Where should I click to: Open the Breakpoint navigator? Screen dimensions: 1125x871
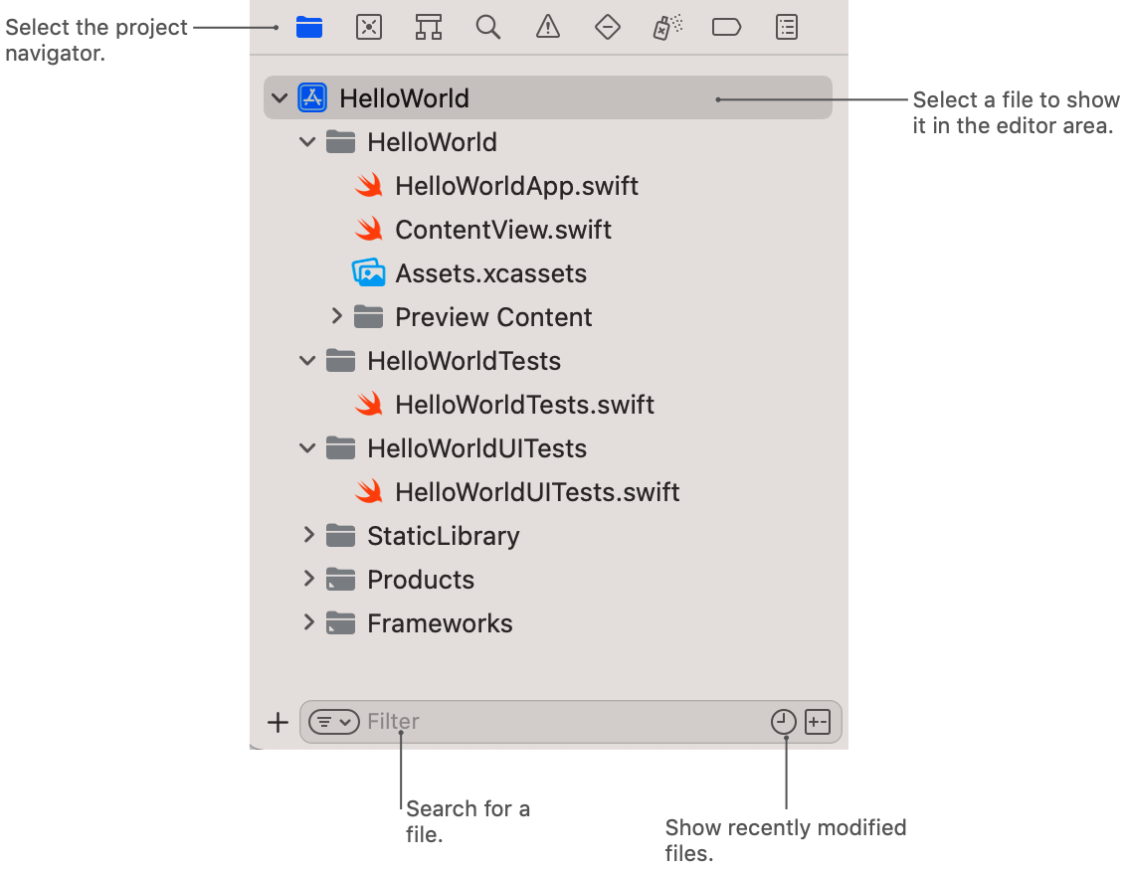click(726, 27)
